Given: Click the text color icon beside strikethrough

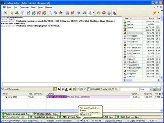Looking at the screenshot, I should click(74, 89).
